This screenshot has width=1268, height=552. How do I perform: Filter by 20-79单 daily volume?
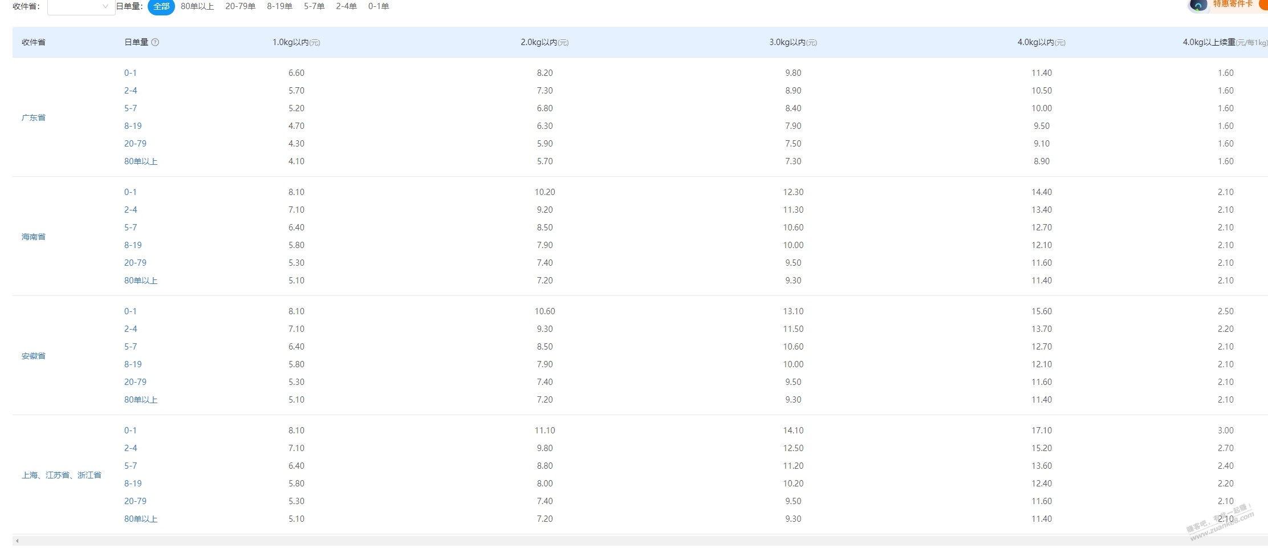click(x=241, y=6)
